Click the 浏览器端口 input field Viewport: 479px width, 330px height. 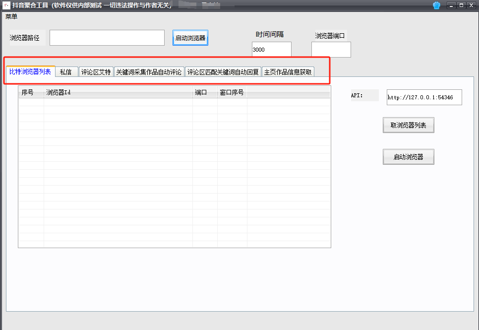tap(331, 50)
